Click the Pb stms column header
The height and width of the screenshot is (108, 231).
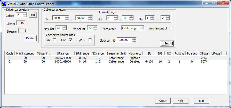point(192,53)
